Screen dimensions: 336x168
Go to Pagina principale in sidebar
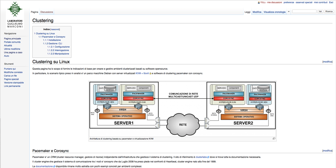(x=12, y=39)
